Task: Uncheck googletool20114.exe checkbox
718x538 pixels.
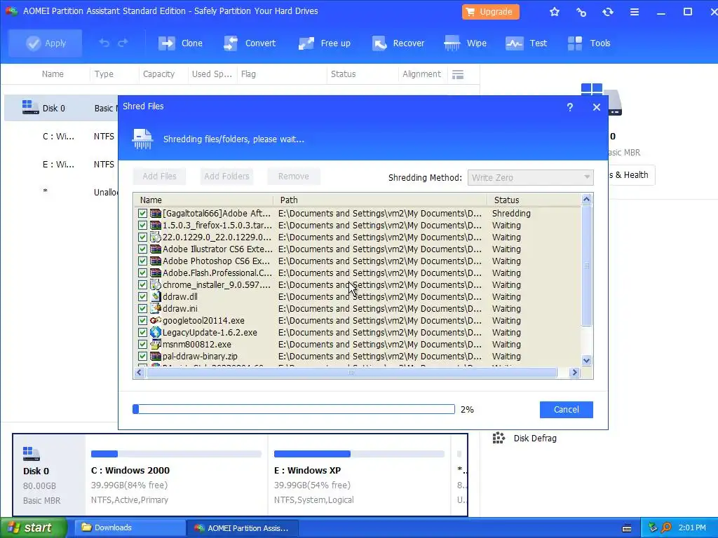Action: [142, 320]
